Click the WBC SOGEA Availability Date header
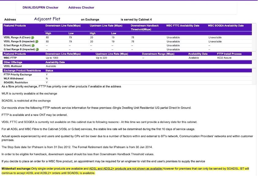This screenshot has width=258, height=176. coord(226,26)
